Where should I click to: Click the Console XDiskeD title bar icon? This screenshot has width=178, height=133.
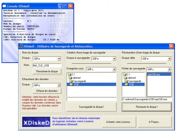click(4, 6)
